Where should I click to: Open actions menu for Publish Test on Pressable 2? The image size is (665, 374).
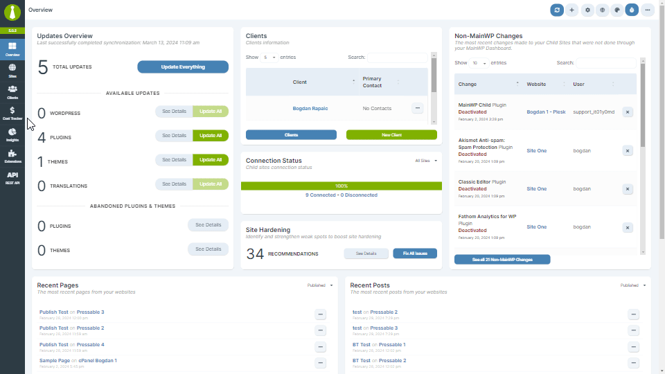tap(321, 330)
